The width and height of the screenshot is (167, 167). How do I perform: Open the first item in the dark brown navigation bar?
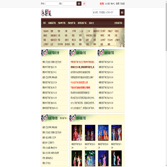(45, 23)
